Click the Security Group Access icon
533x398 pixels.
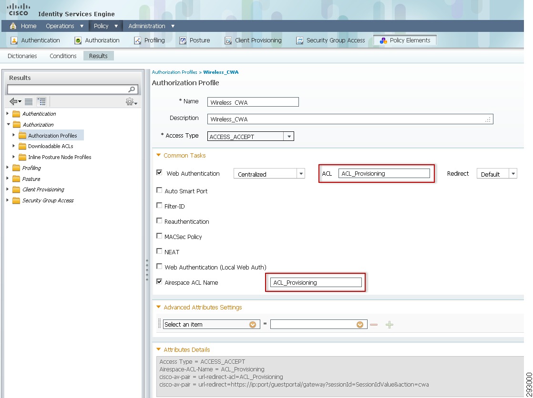click(x=299, y=40)
